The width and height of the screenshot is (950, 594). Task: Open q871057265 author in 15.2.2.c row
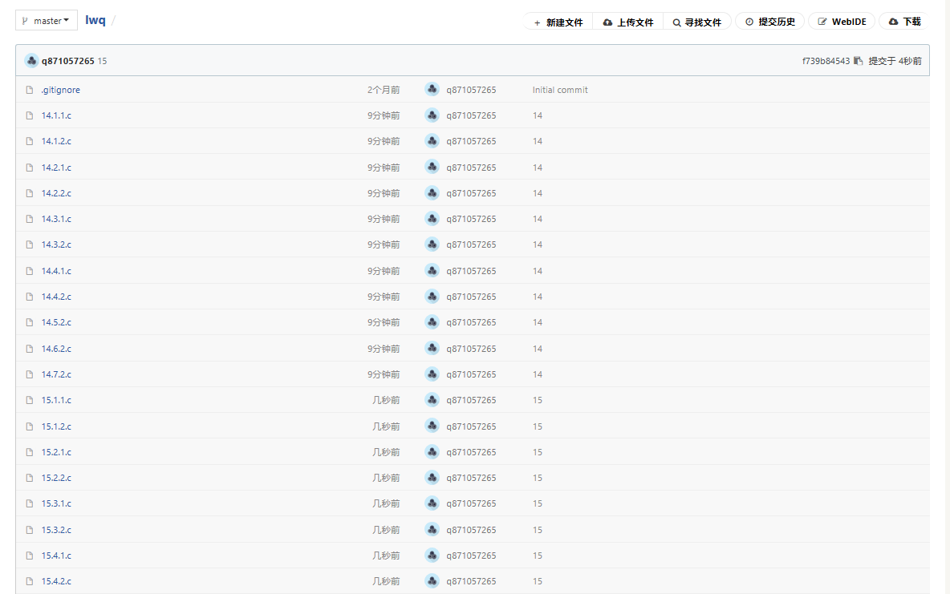471,478
